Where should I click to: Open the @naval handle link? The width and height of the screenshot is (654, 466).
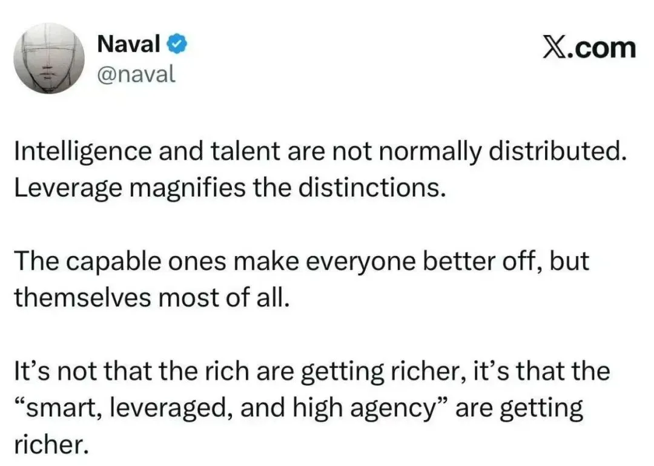(x=136, y=74)
